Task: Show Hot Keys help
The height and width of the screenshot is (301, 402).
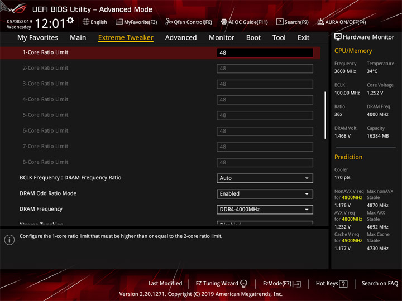Action: pos(332,283)
